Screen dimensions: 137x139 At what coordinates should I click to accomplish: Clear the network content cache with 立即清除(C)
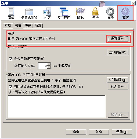[118, 52]
